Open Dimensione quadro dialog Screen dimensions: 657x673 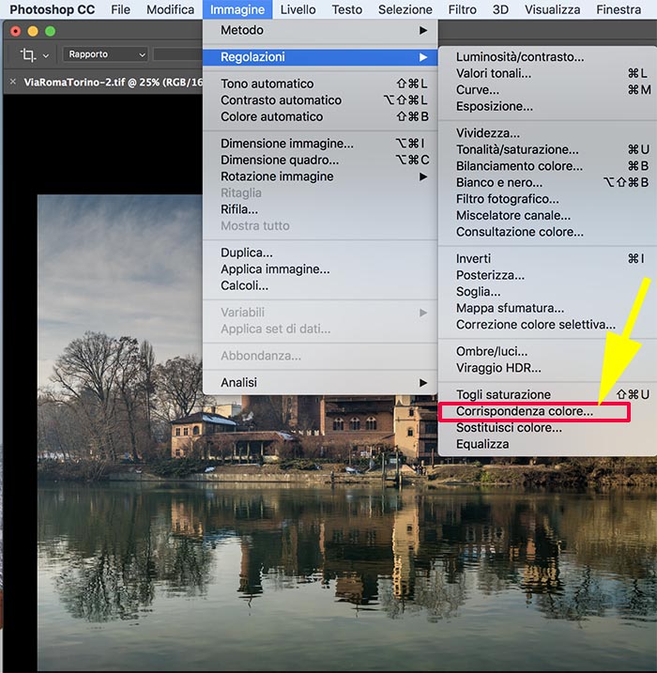(x=320, y=160)
